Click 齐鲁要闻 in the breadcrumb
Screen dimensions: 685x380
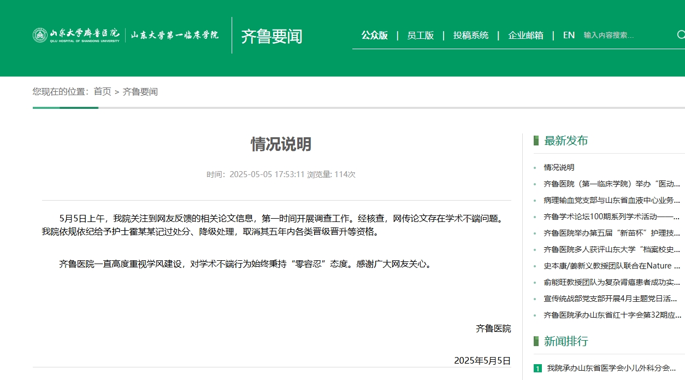(140, 91)
